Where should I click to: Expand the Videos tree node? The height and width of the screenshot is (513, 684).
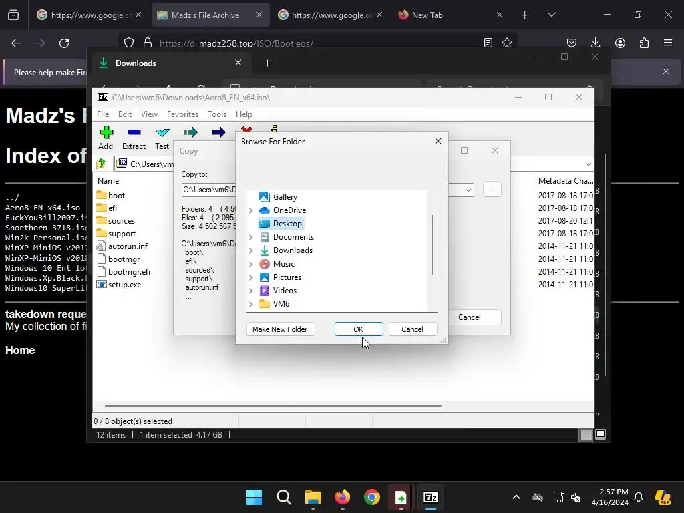click(251, 291)
